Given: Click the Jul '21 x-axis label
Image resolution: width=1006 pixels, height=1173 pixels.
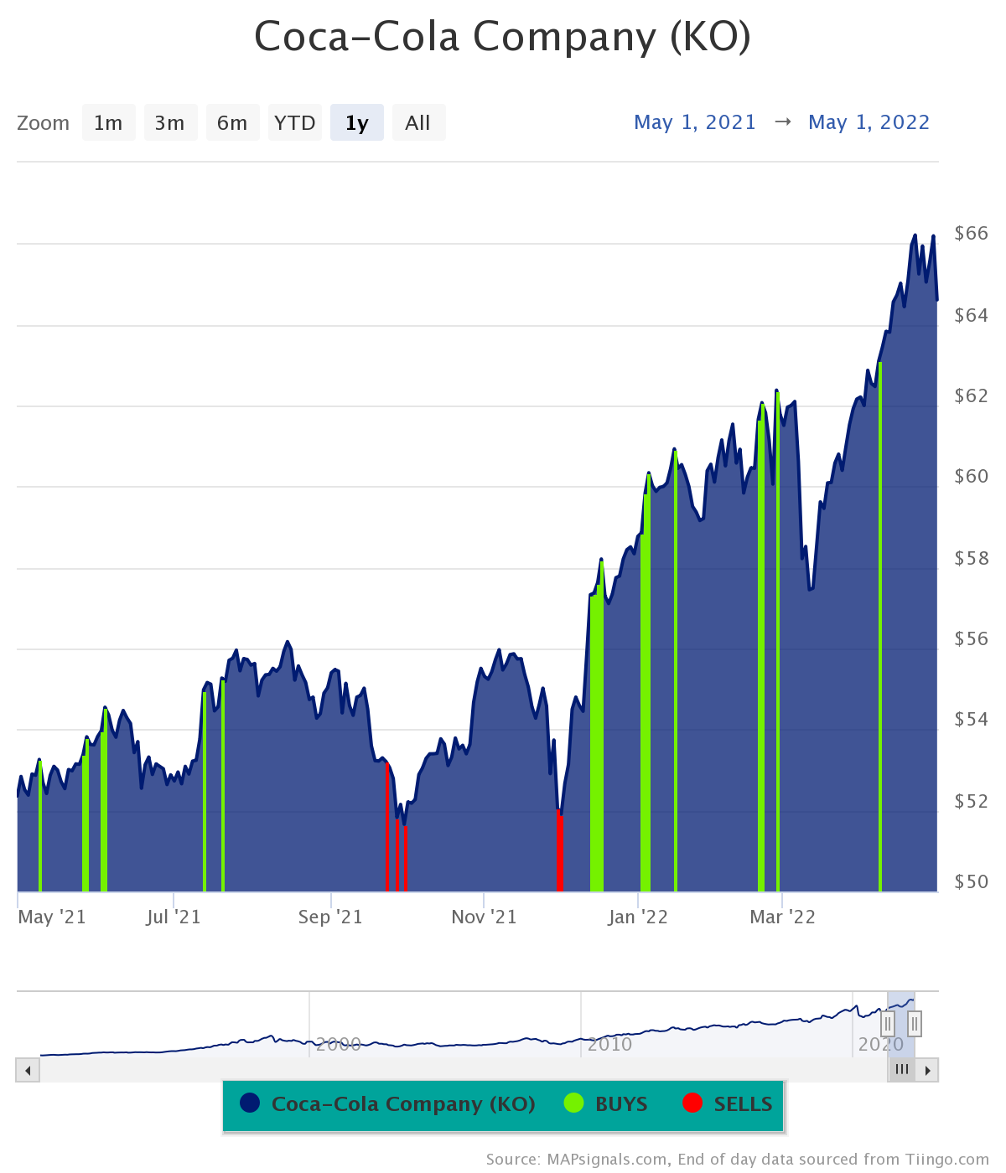Looking at the screenshot, I should click(x=174, y=917).
